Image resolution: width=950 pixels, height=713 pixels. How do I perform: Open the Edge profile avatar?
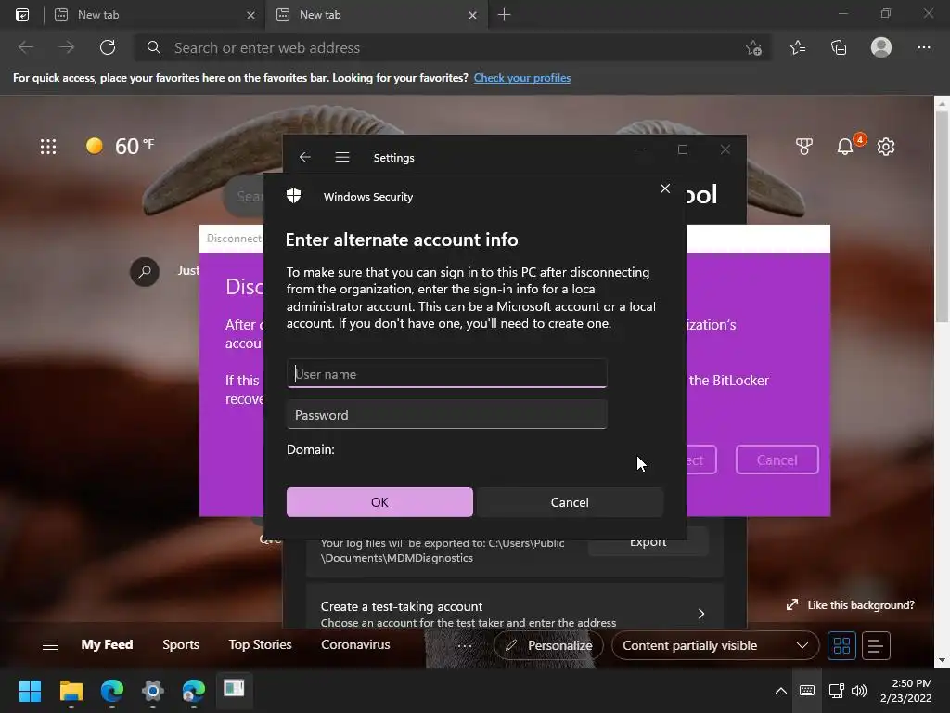(881, 47)
